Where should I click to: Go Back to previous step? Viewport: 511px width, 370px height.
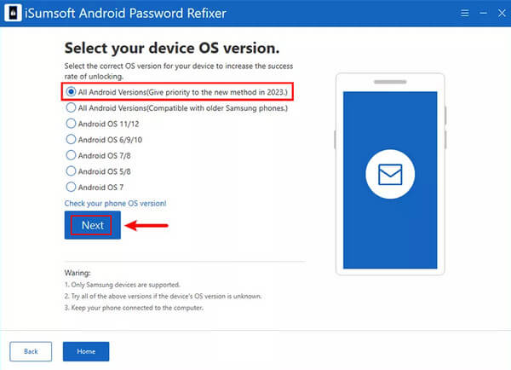tap(31, 351)
